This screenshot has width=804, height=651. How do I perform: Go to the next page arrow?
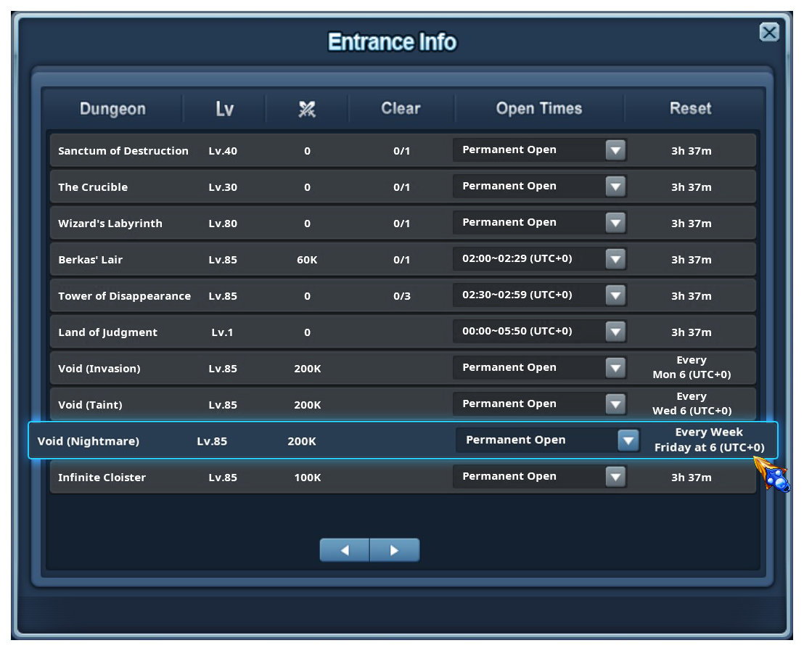pos(395,550)
